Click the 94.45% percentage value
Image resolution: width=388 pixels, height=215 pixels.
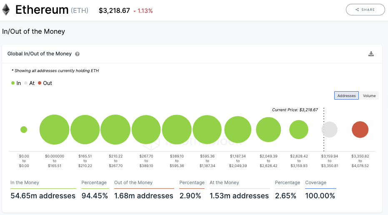[x=95, y=196]
